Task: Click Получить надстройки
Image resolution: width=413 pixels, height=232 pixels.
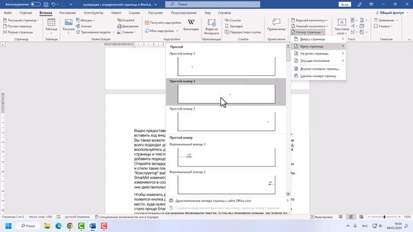Action: pos(163,23)
